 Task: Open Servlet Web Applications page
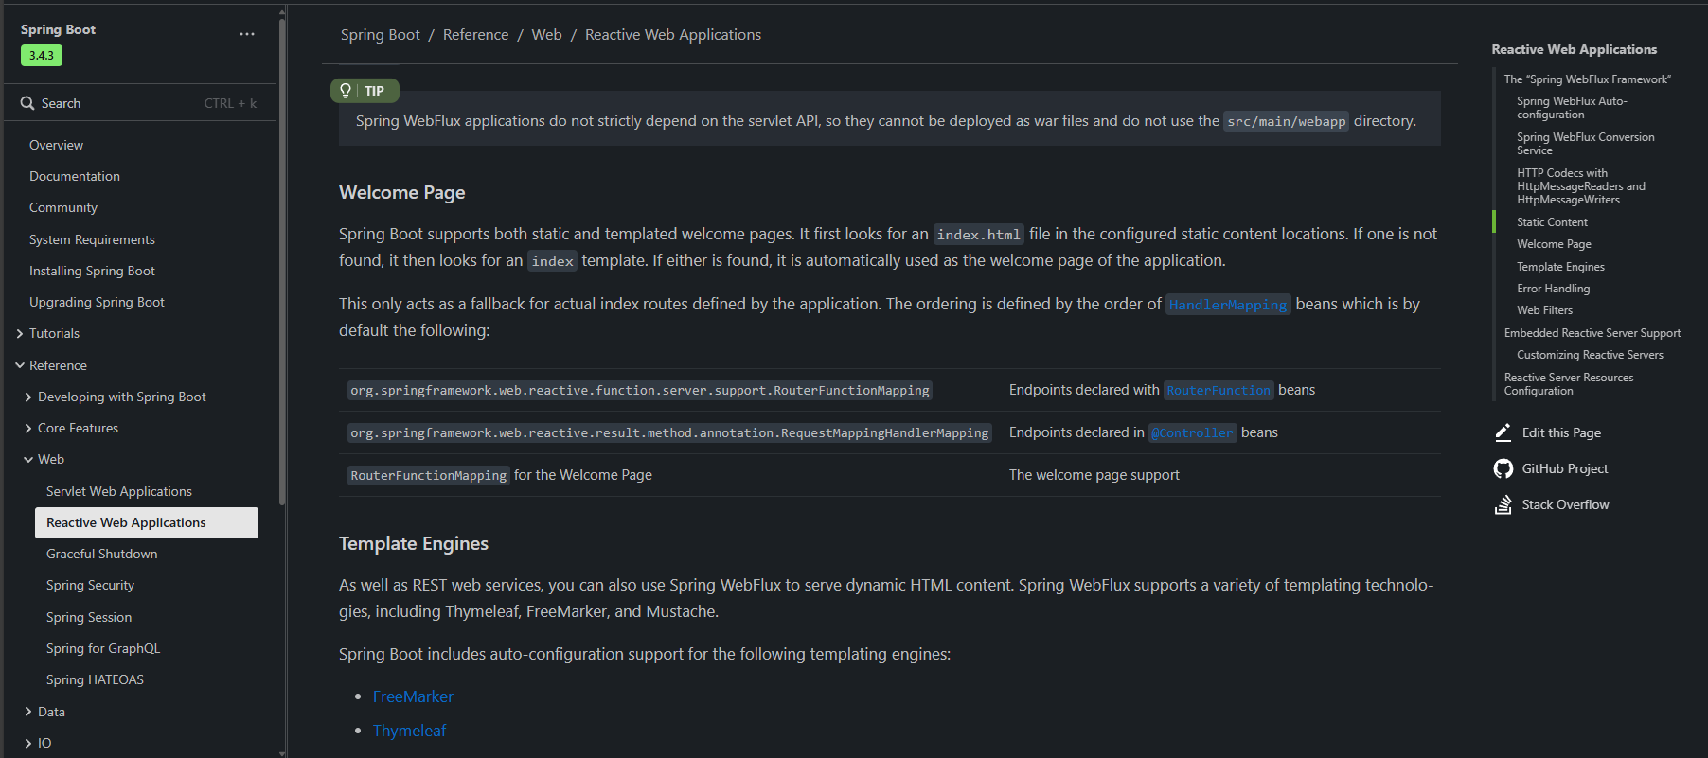point(119,491)
